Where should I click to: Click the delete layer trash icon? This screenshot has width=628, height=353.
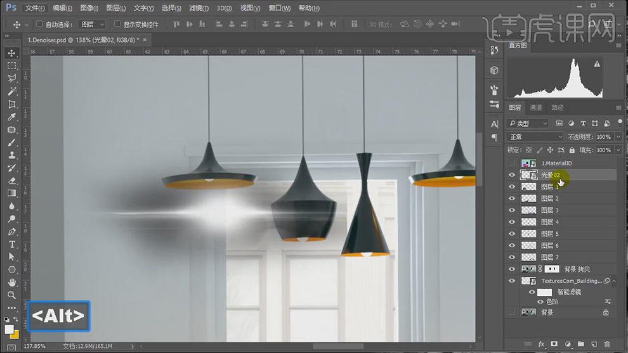point(608,344)
